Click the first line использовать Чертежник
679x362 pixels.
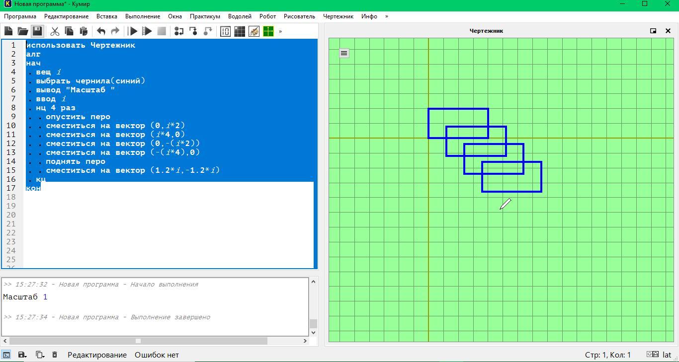click(81, 45)
